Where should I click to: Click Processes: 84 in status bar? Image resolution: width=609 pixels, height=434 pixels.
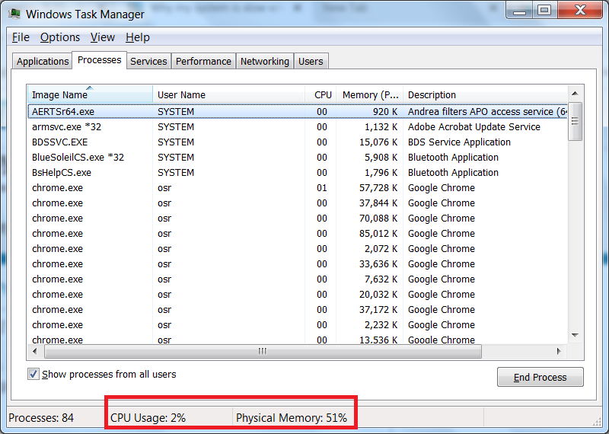point(41,418)
